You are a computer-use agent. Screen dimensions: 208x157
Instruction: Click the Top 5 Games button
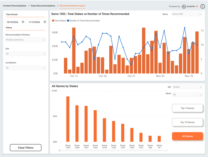(187, 108)
